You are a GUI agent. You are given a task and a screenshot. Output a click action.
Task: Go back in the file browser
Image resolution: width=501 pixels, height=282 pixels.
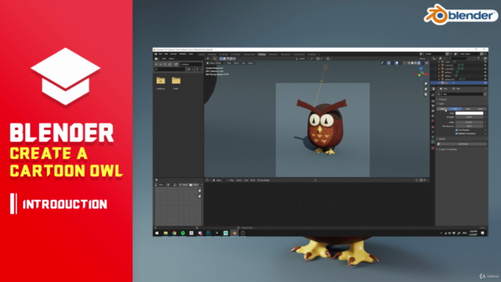pyautogui.click(x=157, y=64)
